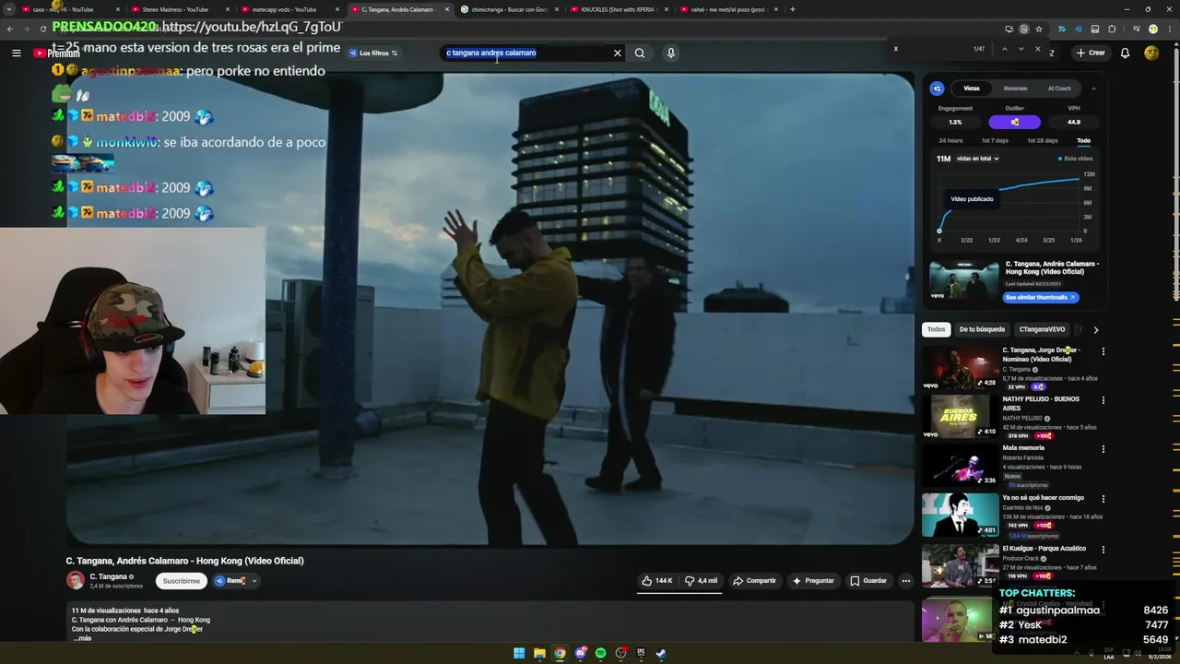The height and width of the screenshot is (664, 1180).
Task: Select the 1st 7 days range
Action: point(995,140)
